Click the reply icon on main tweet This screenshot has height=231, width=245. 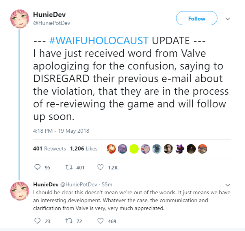[37, 167]
